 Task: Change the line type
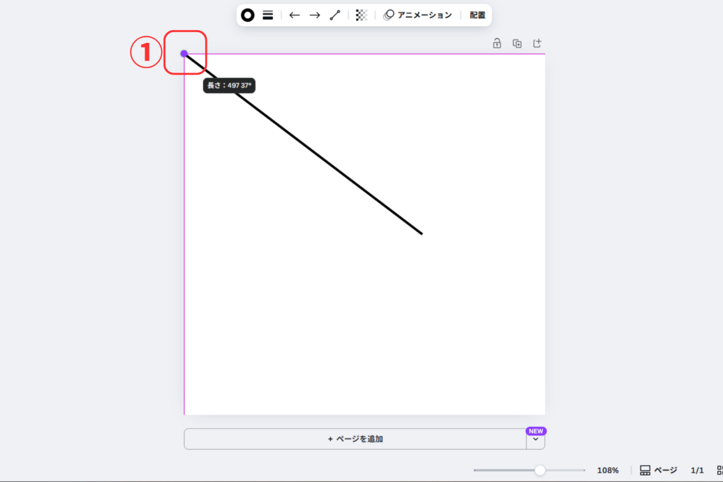pyautogui.click(x=335, y=15)
